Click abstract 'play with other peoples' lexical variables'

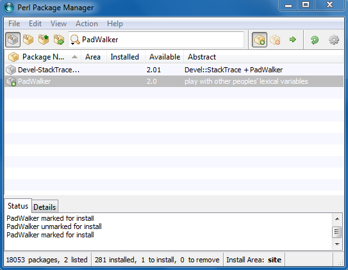coord(246,81)
